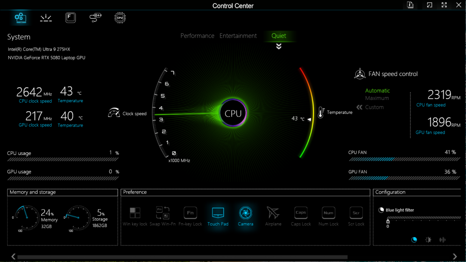The image size is (466, 262).
Task: Click the CPU FAN percentage bar
Action: [x=404, y=159]
